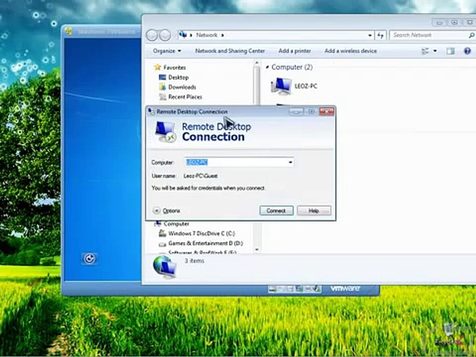The height and width of the screenshot is (357, 476).
Task: Click the Remote Desktop title bar icon
Action: click(x=151, y=112)
